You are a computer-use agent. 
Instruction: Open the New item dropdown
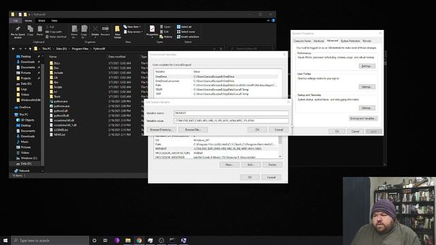[x=132, y=27]
